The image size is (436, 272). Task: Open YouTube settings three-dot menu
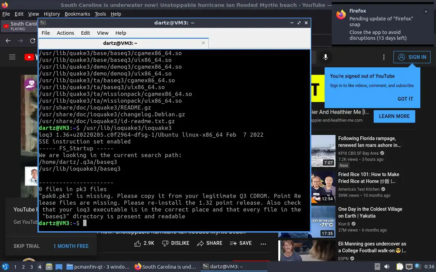click(x=384, y=57)
